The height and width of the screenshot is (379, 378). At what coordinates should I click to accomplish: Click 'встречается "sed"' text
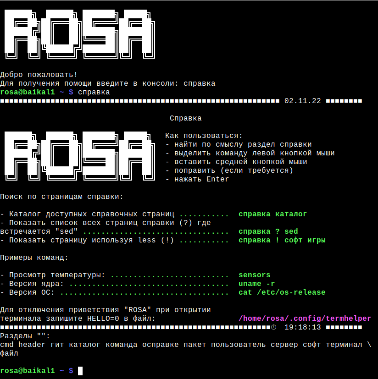tap(39, 231)
